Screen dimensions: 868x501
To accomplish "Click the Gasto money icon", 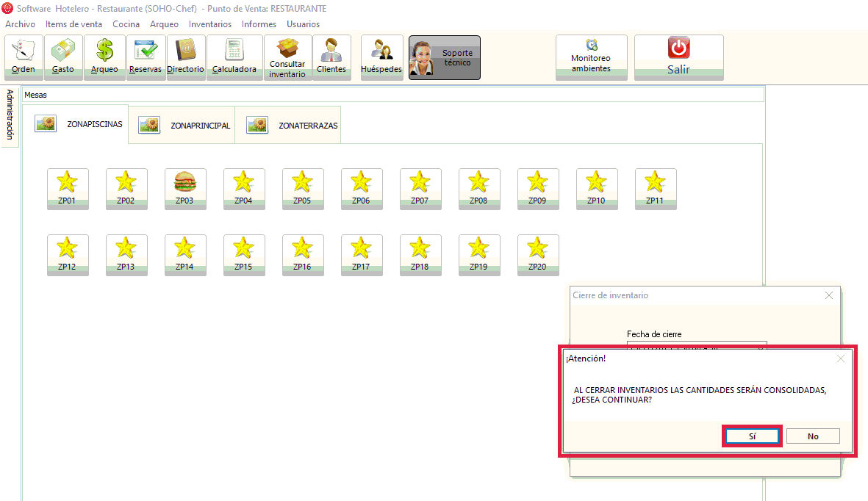I will (63, 57).
